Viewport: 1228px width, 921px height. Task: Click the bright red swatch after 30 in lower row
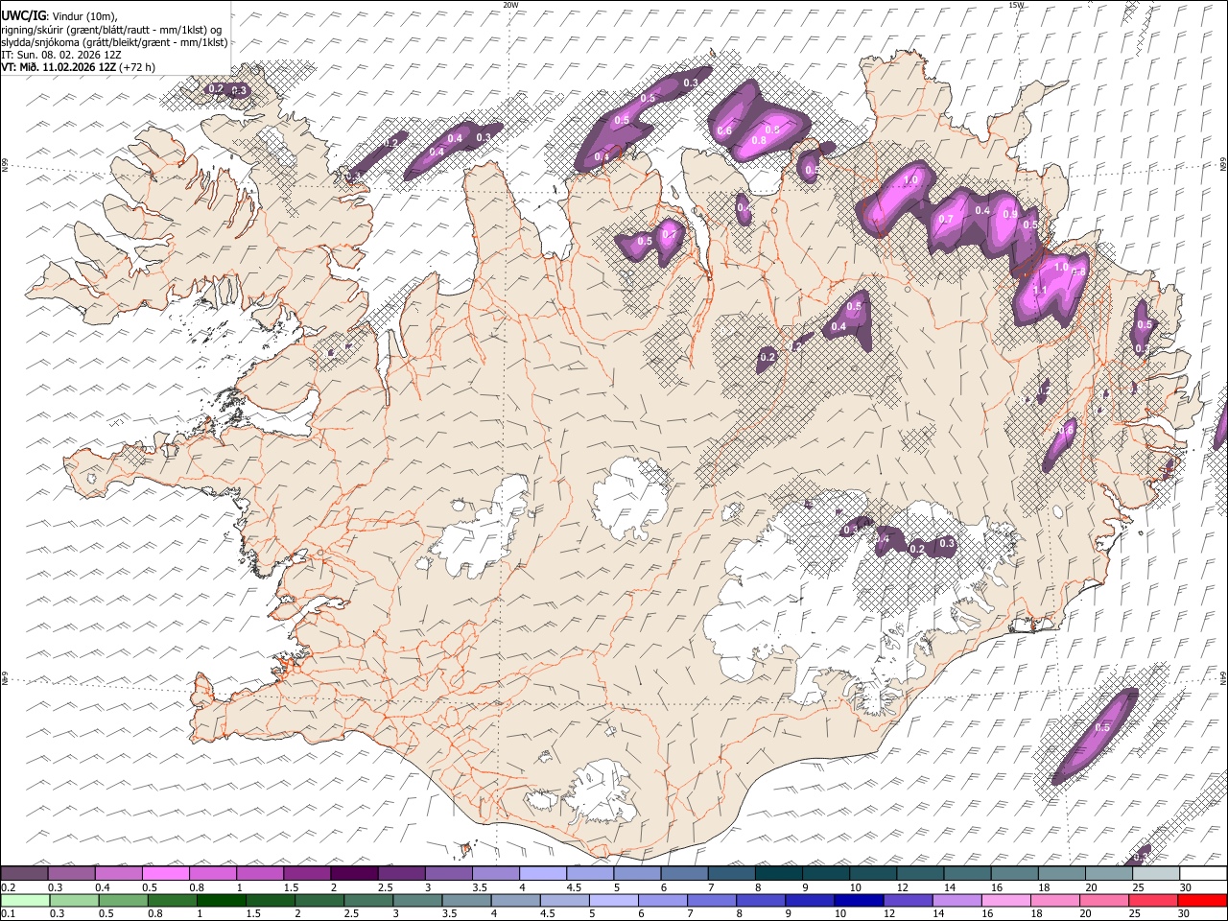click(1203, 900)
